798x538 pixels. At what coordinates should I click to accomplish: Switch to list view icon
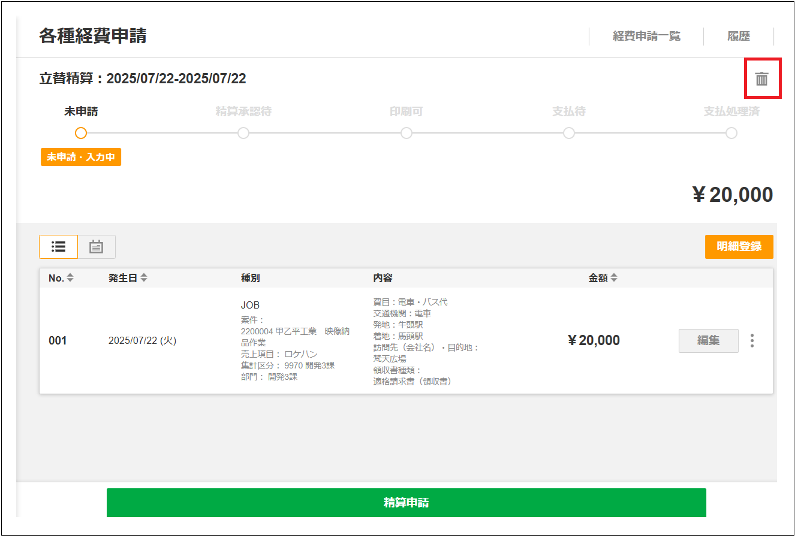coord(58,246)
